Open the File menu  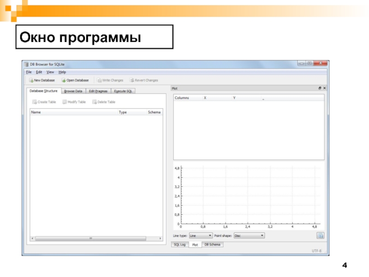(x=29, y=72)
